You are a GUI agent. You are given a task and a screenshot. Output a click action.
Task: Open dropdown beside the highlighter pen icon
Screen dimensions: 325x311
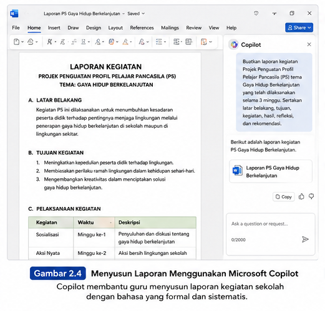[x=148, y=42]
